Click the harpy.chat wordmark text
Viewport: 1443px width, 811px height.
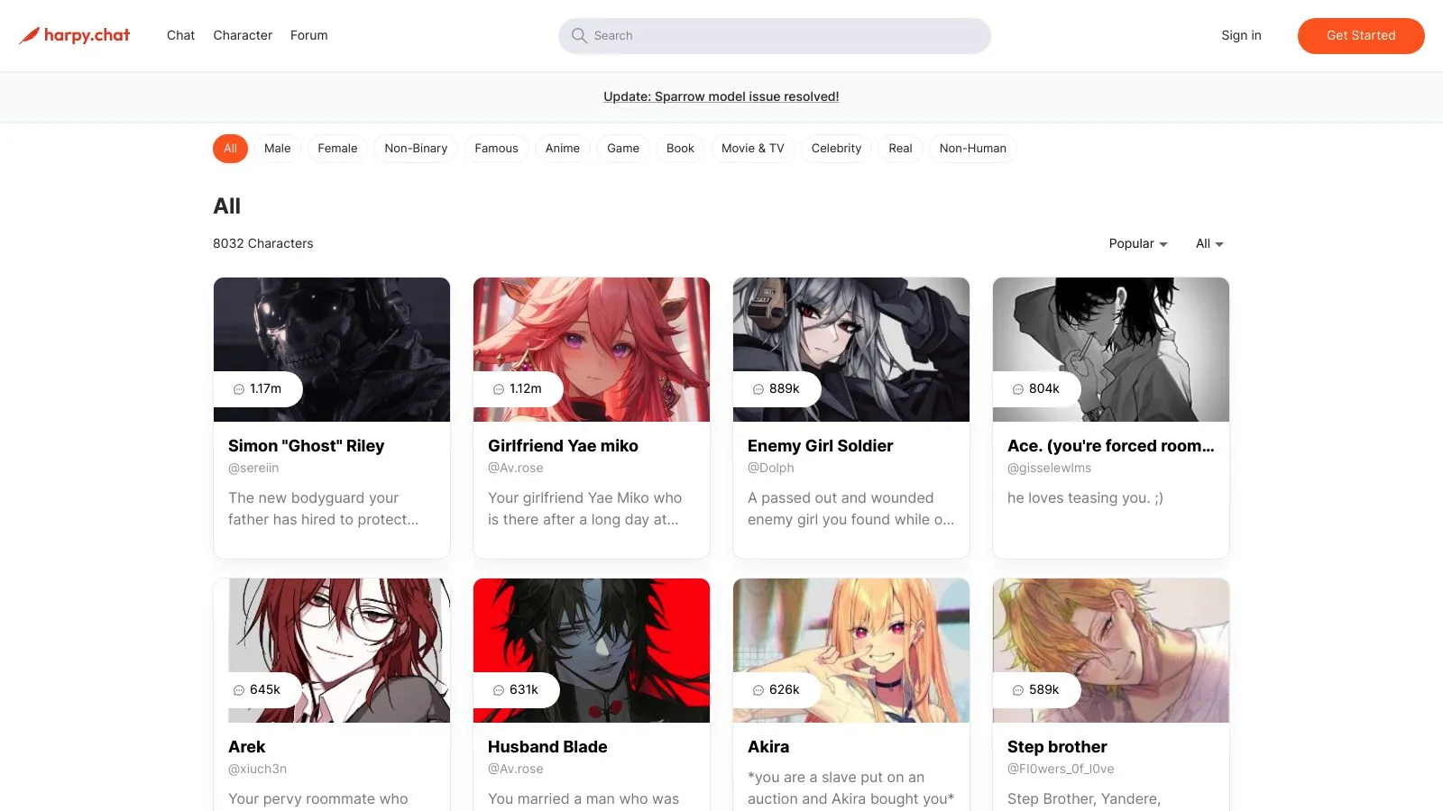click(x=87, y=35)
